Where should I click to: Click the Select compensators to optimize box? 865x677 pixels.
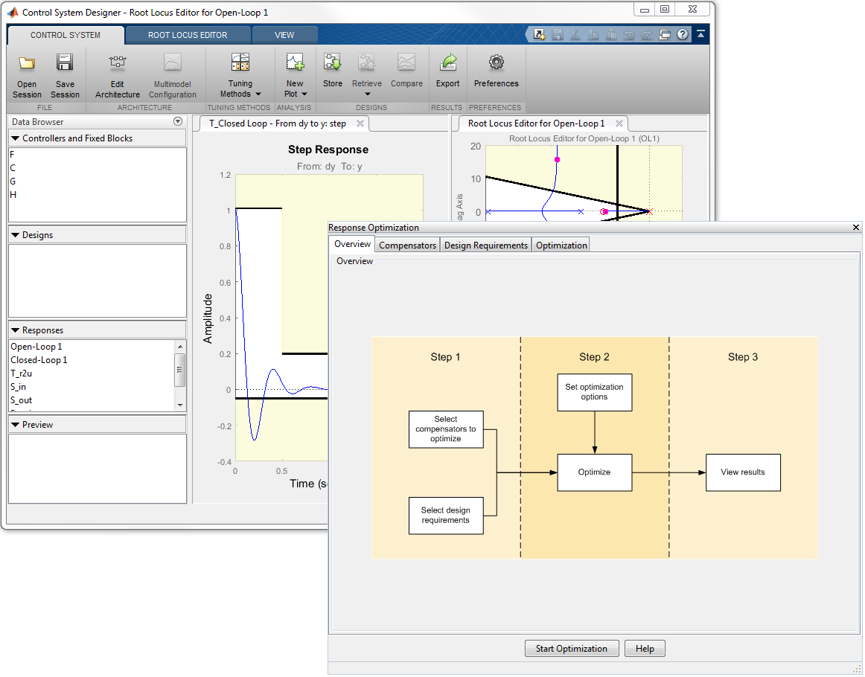tap(446, 429)
